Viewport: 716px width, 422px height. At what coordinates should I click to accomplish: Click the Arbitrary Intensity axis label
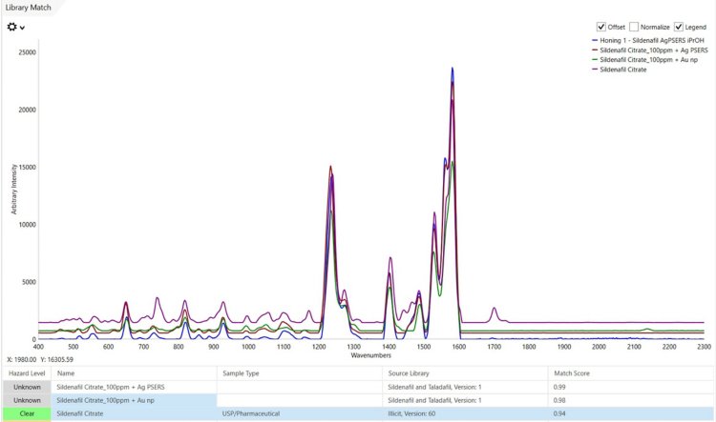click(x=13, y=190)
